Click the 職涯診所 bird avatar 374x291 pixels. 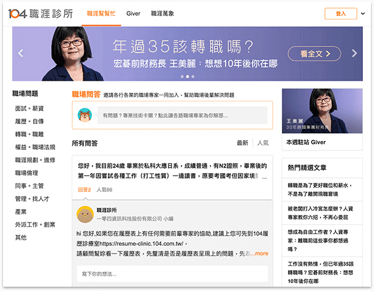pos(85,215)
